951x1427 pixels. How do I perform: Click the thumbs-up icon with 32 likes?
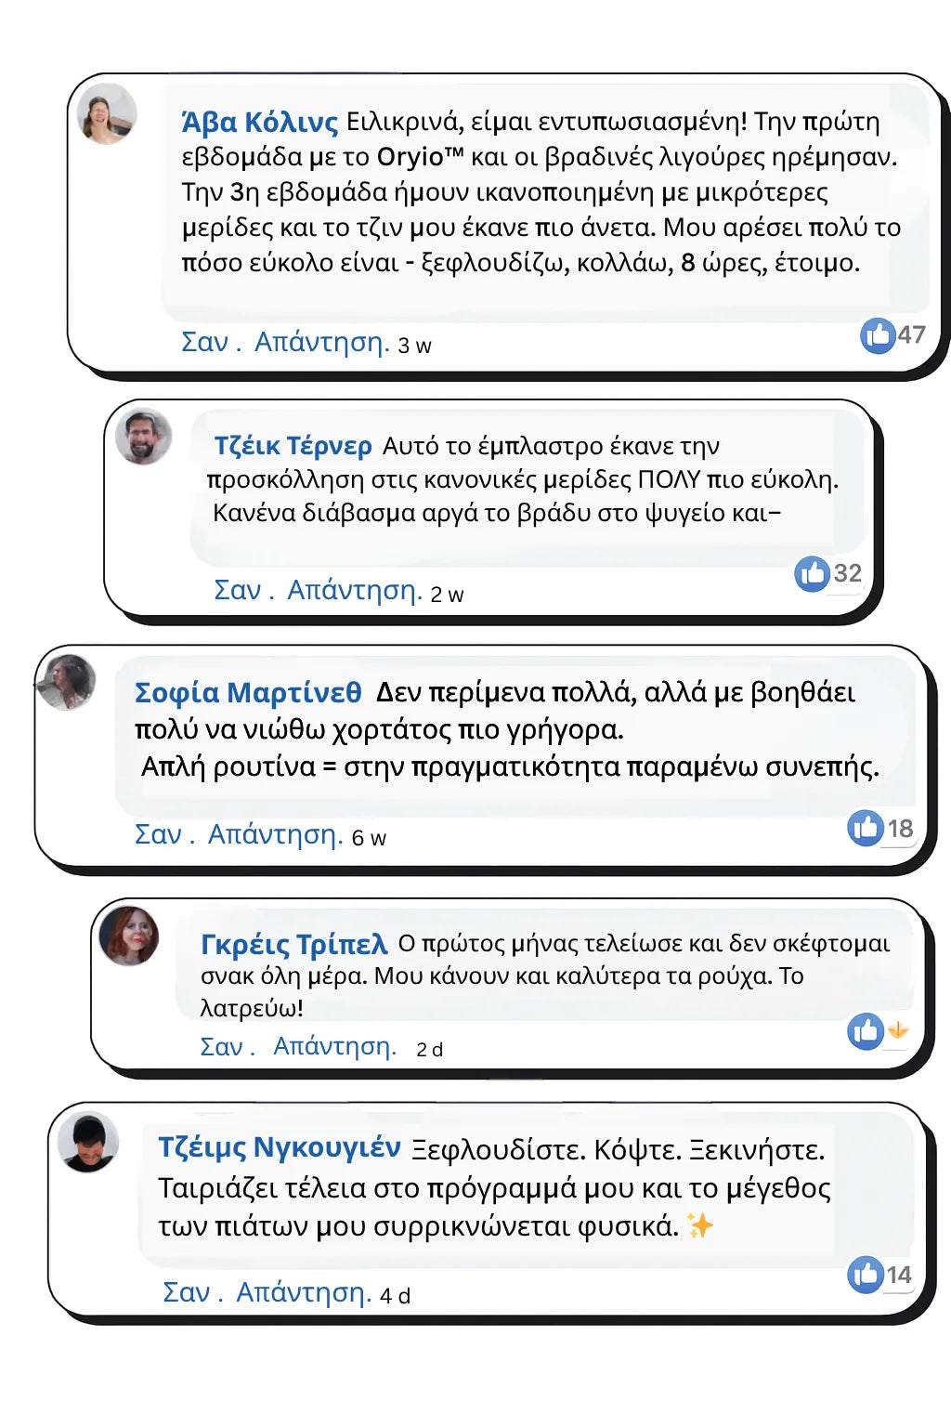812,574
